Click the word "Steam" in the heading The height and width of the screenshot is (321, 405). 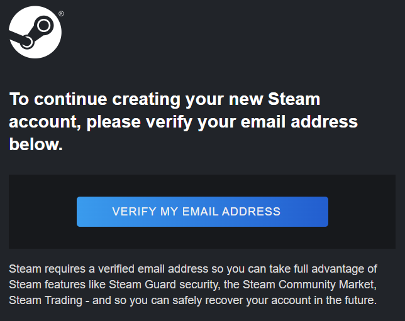click(294, 99)
